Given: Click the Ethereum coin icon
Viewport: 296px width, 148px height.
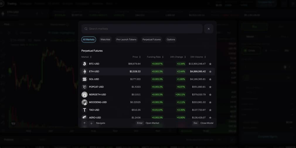Looking at the screenshot, I should click(x=84, y=72).
